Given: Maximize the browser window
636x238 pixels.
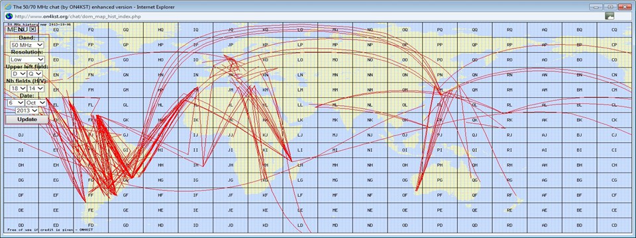Looking at the screenshot, I should pyautogui.click(x=610, y=7).
